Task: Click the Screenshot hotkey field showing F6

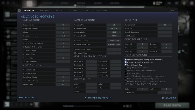Action: tap(165, 25)
